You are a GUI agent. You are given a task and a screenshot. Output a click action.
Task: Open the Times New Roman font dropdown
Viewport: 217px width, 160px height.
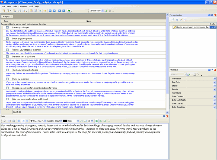[x=44, y=121]
